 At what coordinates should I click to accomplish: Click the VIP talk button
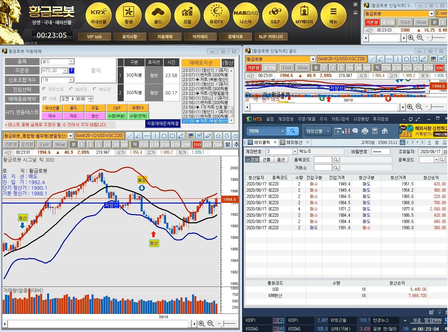95,37
